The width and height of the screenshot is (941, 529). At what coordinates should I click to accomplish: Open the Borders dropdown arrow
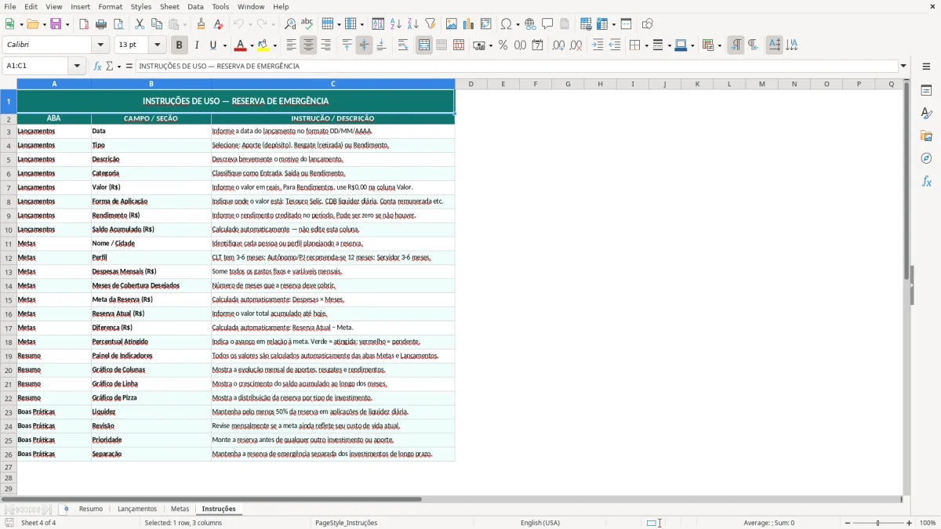[646, 45]
